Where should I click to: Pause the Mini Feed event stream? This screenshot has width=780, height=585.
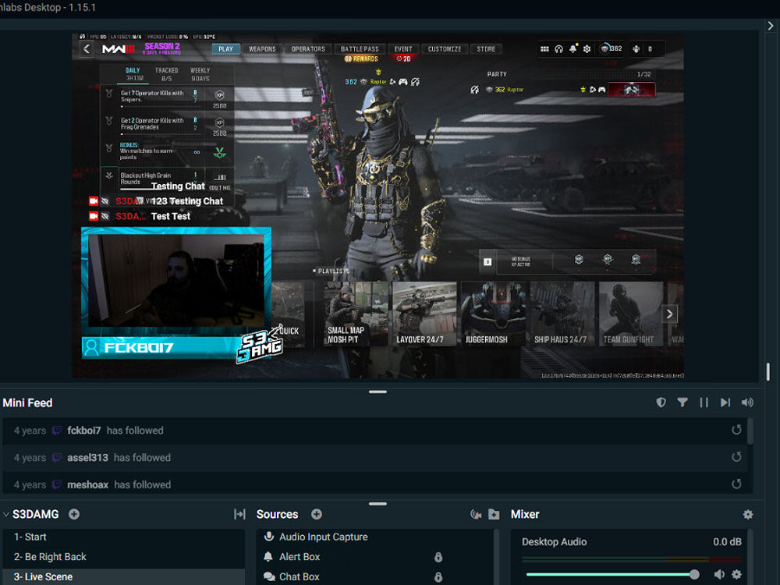[x=704, y=402]
